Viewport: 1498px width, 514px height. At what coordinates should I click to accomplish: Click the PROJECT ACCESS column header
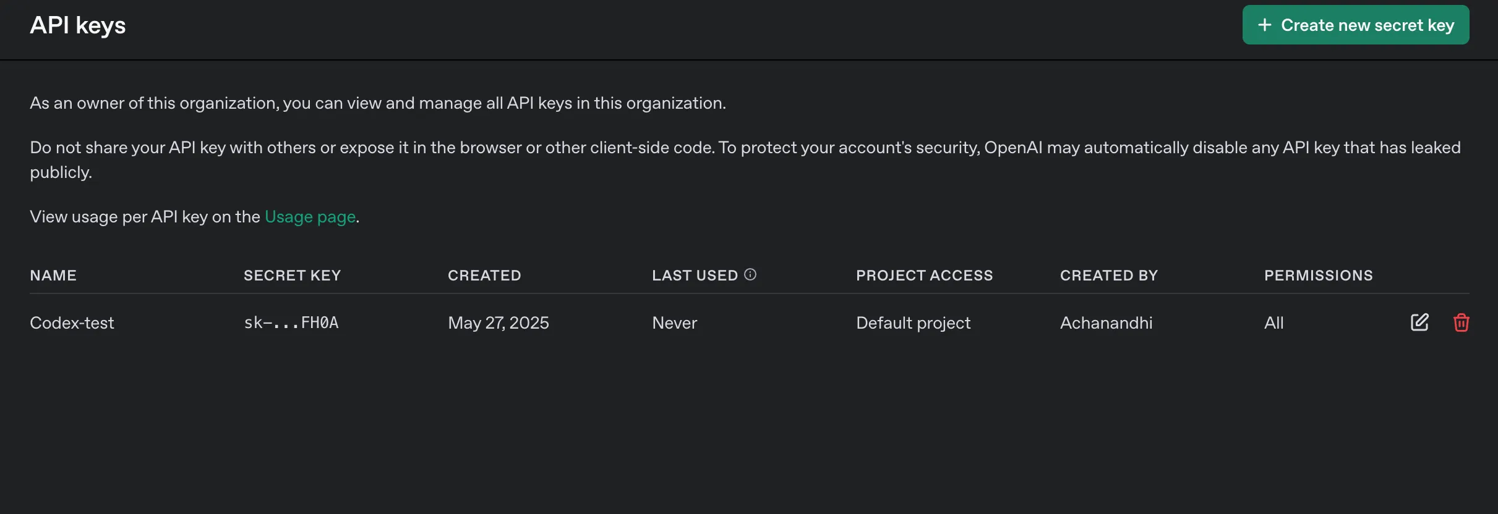click(924, 276)
